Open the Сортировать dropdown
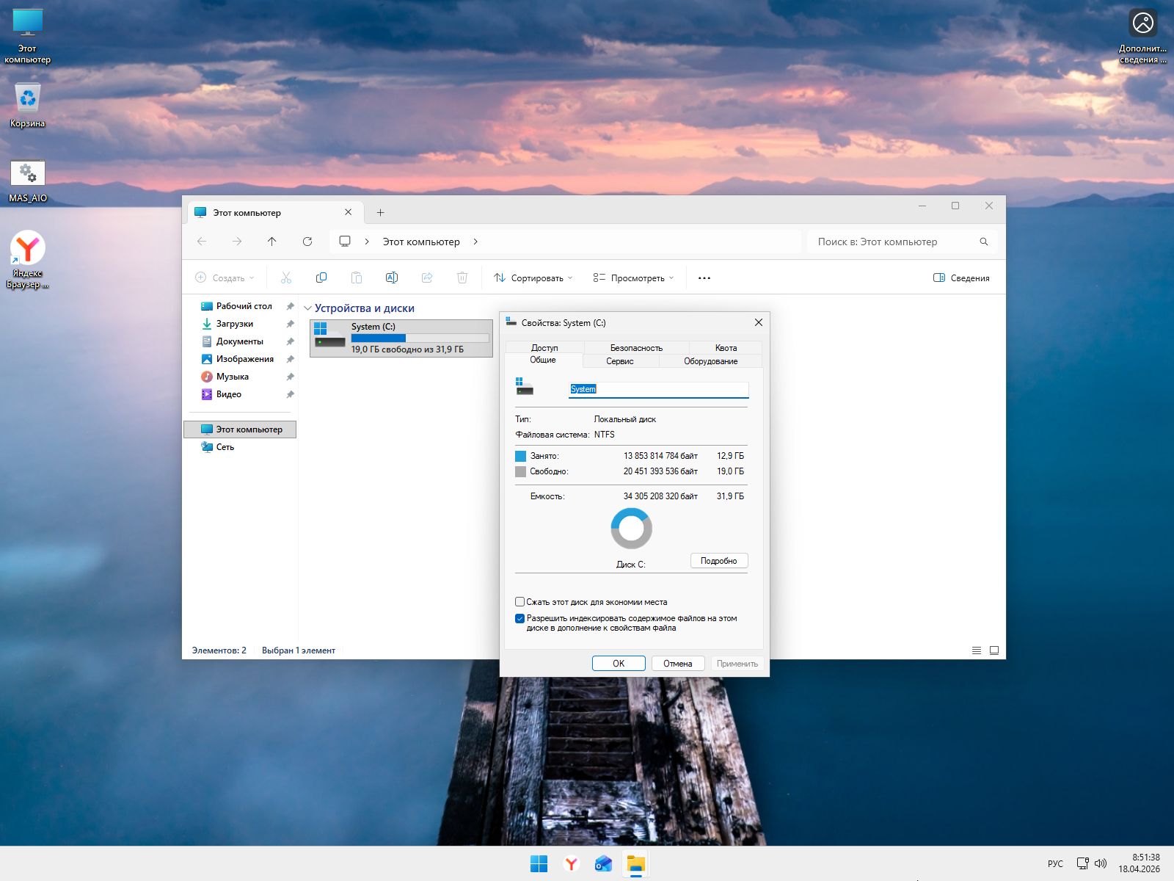Screen dimensions: 1174x881 pos(533,278)
